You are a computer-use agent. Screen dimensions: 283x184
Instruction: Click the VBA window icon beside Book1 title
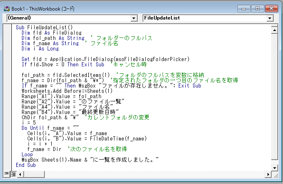pyautogui.click(x=7, y=9)
